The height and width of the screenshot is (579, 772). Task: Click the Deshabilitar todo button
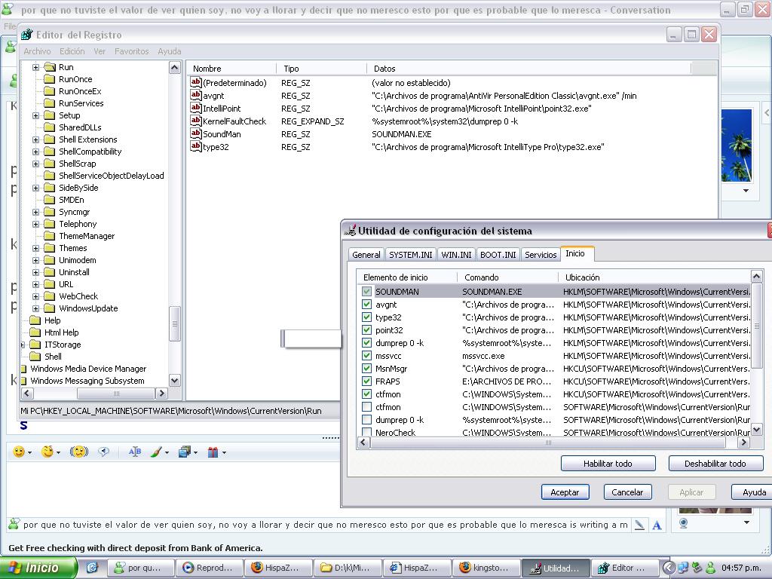tap(715, 464)
